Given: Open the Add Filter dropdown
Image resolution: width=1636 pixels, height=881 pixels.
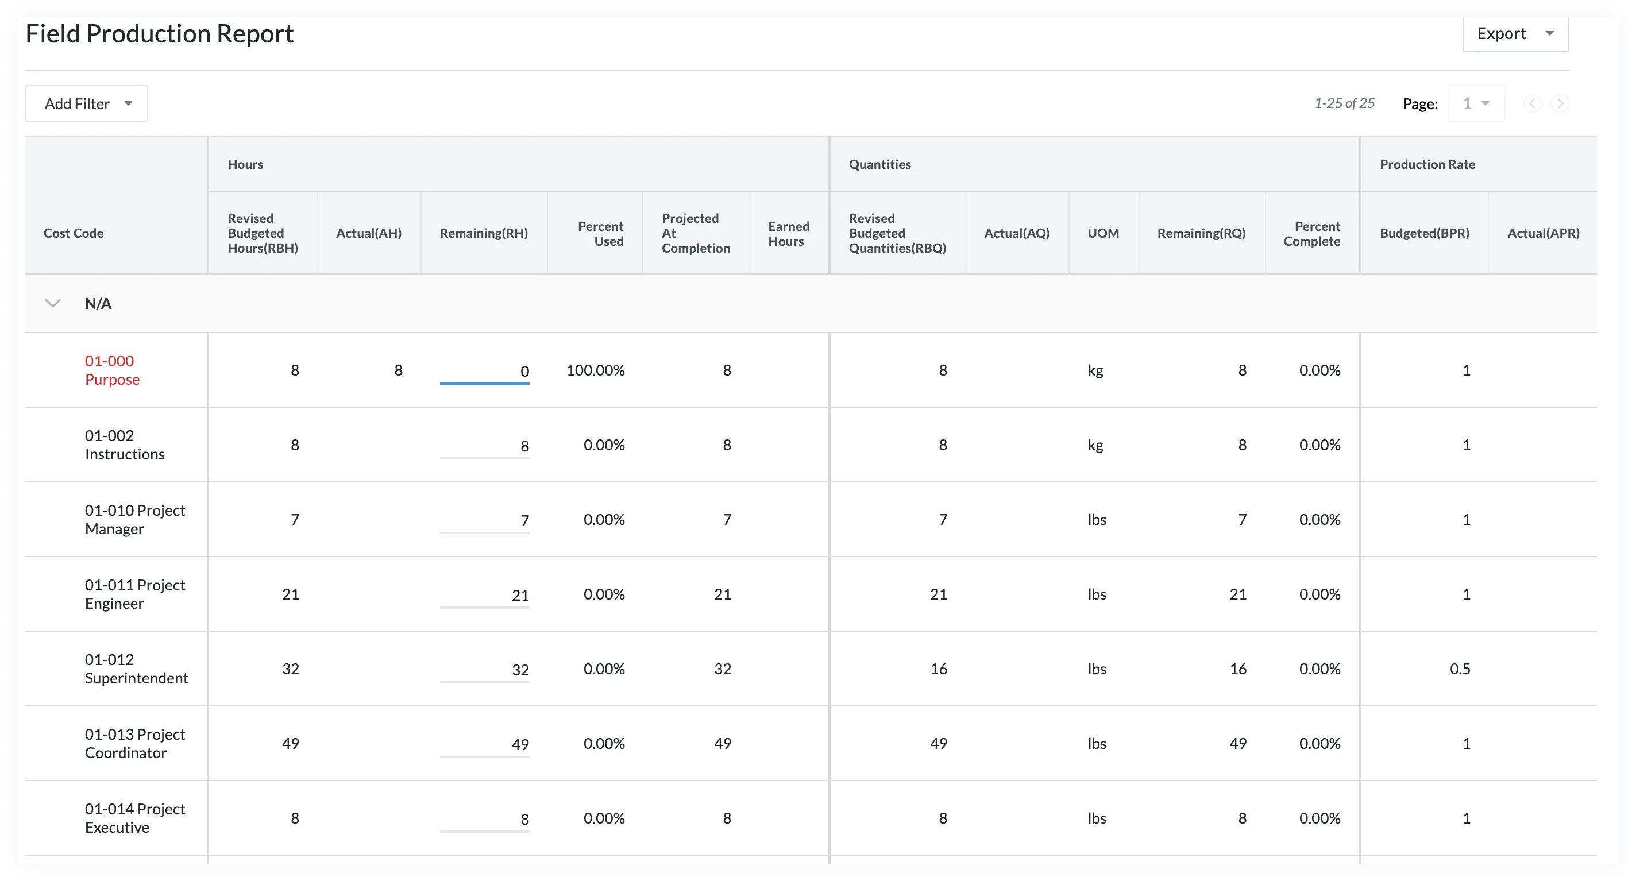Looking at the screenshot, I should click(87, 103).
